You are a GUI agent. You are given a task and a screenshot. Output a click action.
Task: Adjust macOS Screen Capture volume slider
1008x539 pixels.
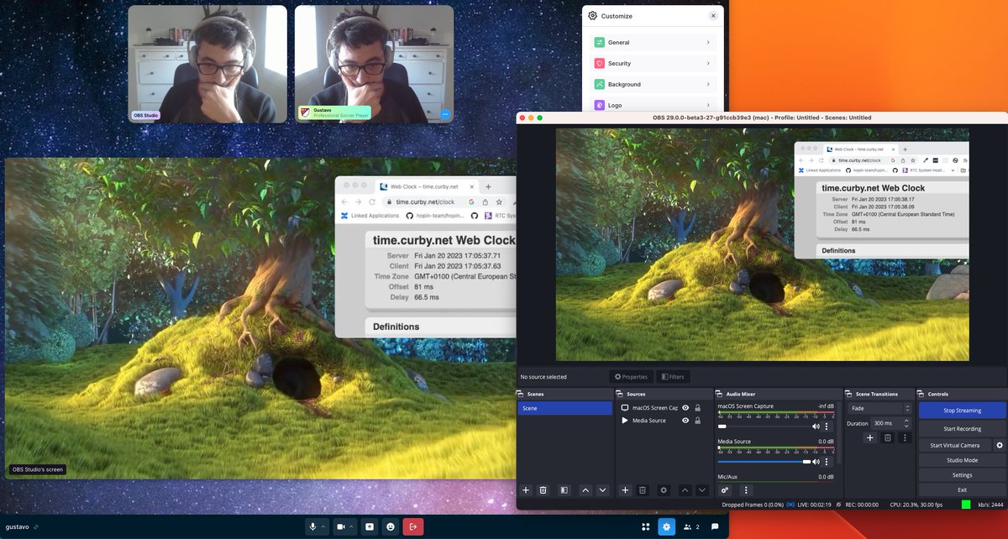pyautogui.click(x=763, y=426)
